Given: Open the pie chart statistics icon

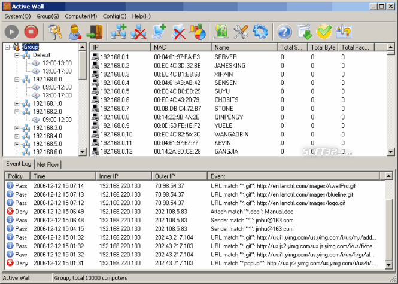Looking at the screenshot, I should tap(198, 32).
